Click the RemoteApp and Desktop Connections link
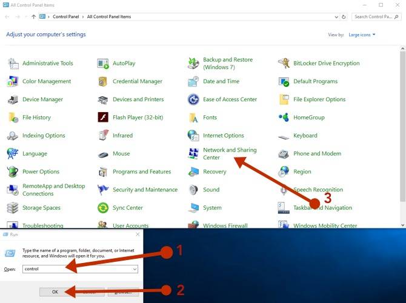406x303 pixels. 53,190
